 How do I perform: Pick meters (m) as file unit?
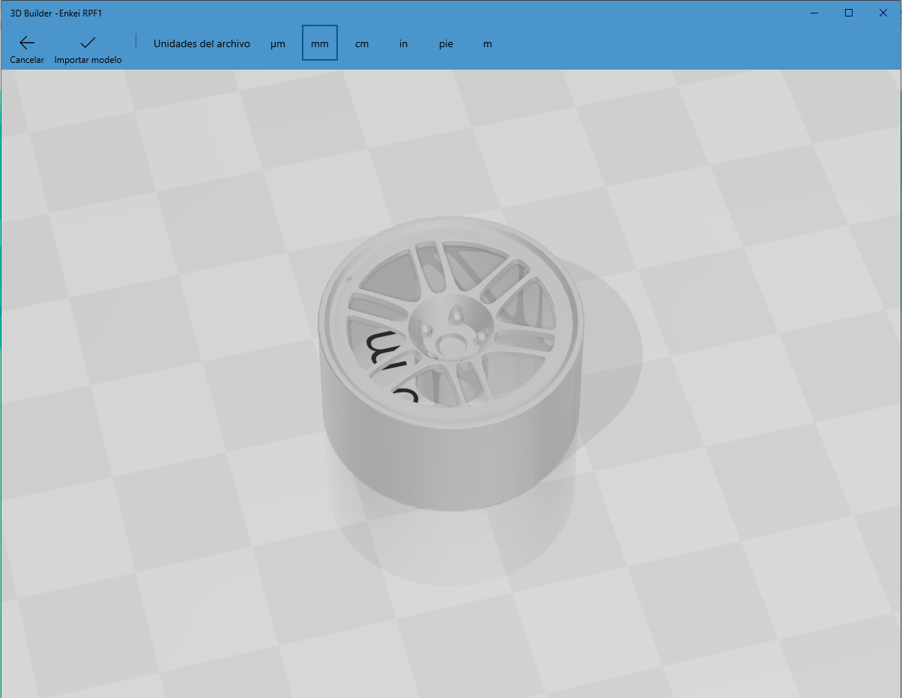point(488,43)
